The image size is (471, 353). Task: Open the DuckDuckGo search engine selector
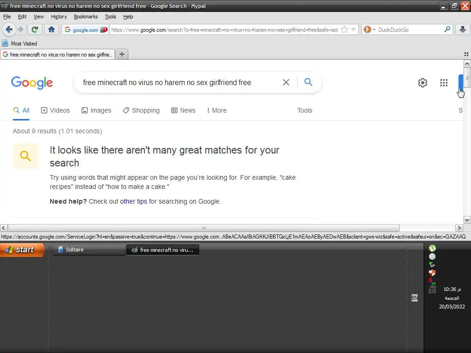(369, 29)
